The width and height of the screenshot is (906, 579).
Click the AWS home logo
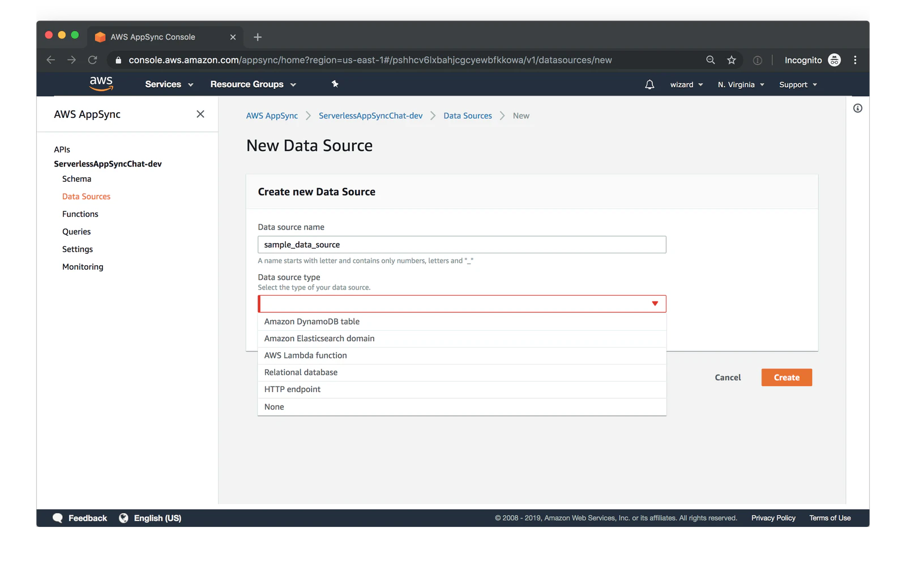tap(101, 83)
